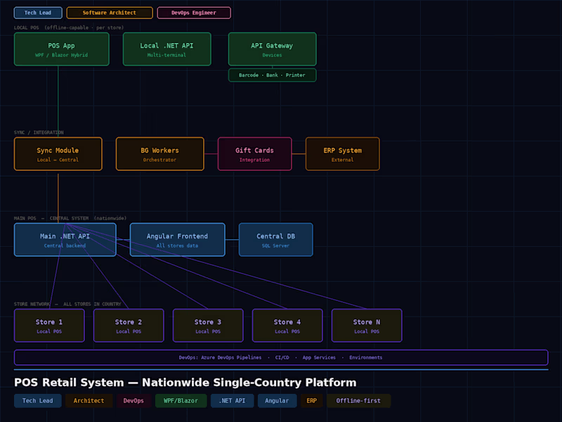This screenshot has height=422, width=562.
Task: Select the Offline-first tag
Action: click(358, 401)
